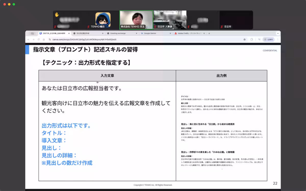Click the Adobe Firefly flame icon on its tab
This screenshot has height=191, width=306.
(175, 33)
